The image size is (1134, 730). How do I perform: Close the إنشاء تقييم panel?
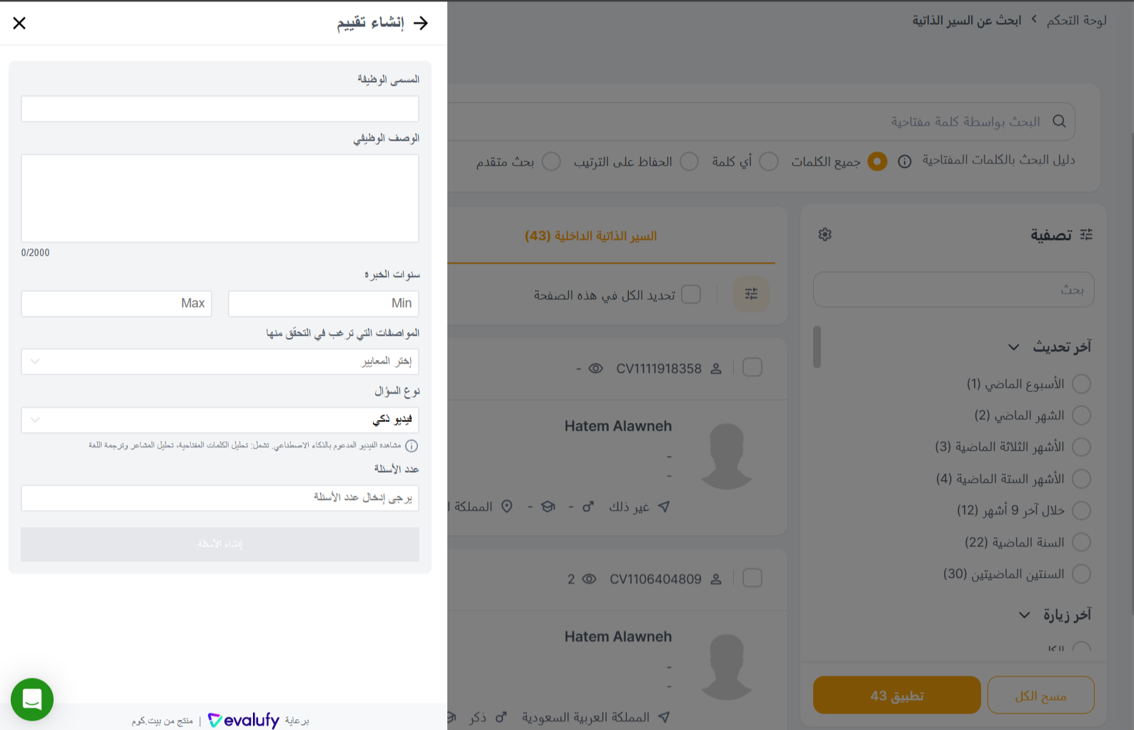point(19,23)
